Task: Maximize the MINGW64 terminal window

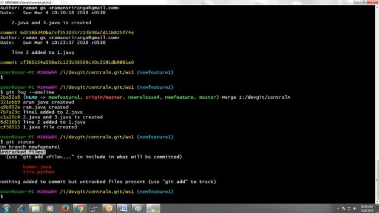Action: pyautogui.click(x=364, y=2)
